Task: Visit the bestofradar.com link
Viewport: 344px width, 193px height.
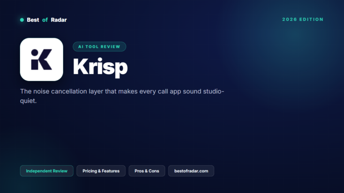Action: click(191, 171)
